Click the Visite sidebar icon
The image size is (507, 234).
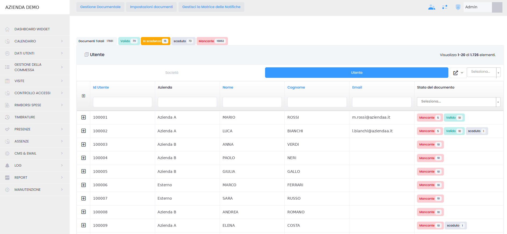tap(7, 81)
